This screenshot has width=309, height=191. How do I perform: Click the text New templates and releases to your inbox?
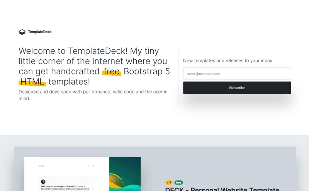[228, 61]
